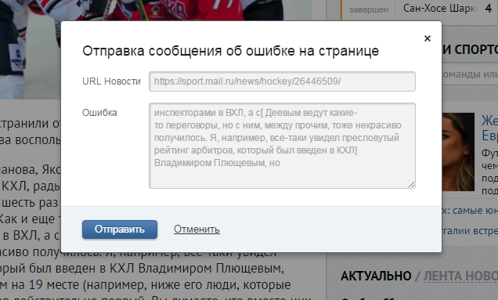Open the woman's photo thumbnail
The height and width of the screenshot is (300, 498).
pyautogui.click(x=458, y=152)
